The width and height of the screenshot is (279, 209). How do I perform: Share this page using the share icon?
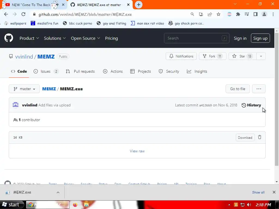coord(210,14)
